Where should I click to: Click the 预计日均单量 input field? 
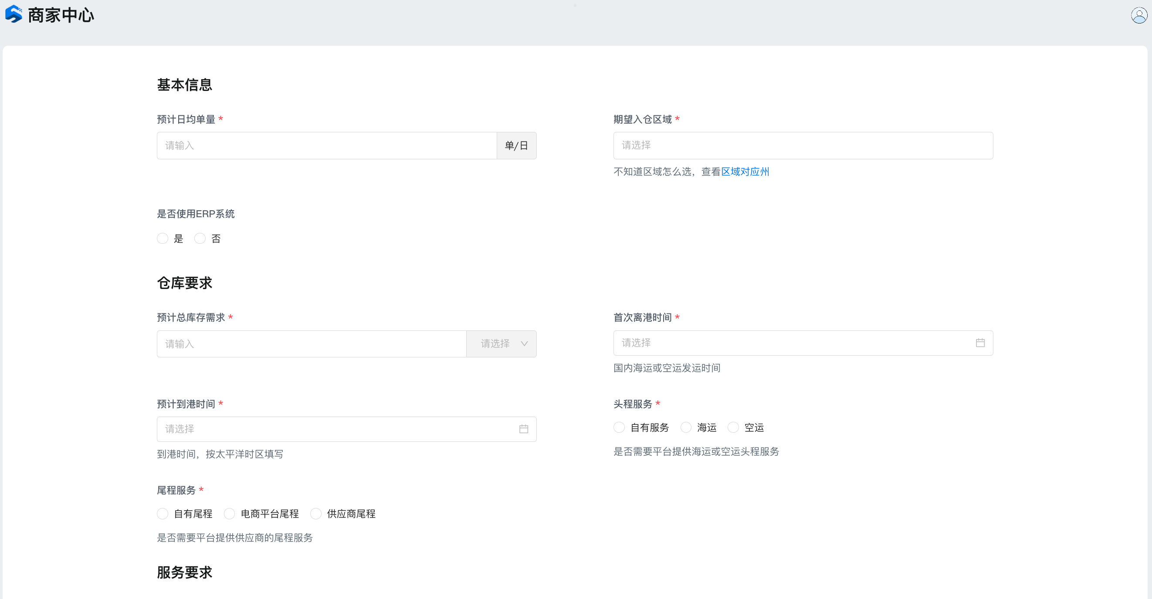coord(326,146)
